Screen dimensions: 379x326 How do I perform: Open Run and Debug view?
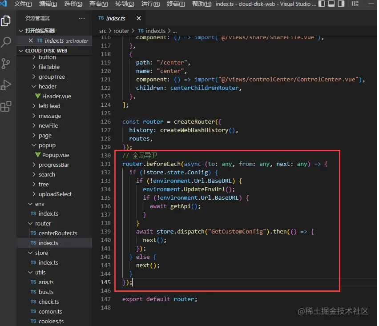6,85
